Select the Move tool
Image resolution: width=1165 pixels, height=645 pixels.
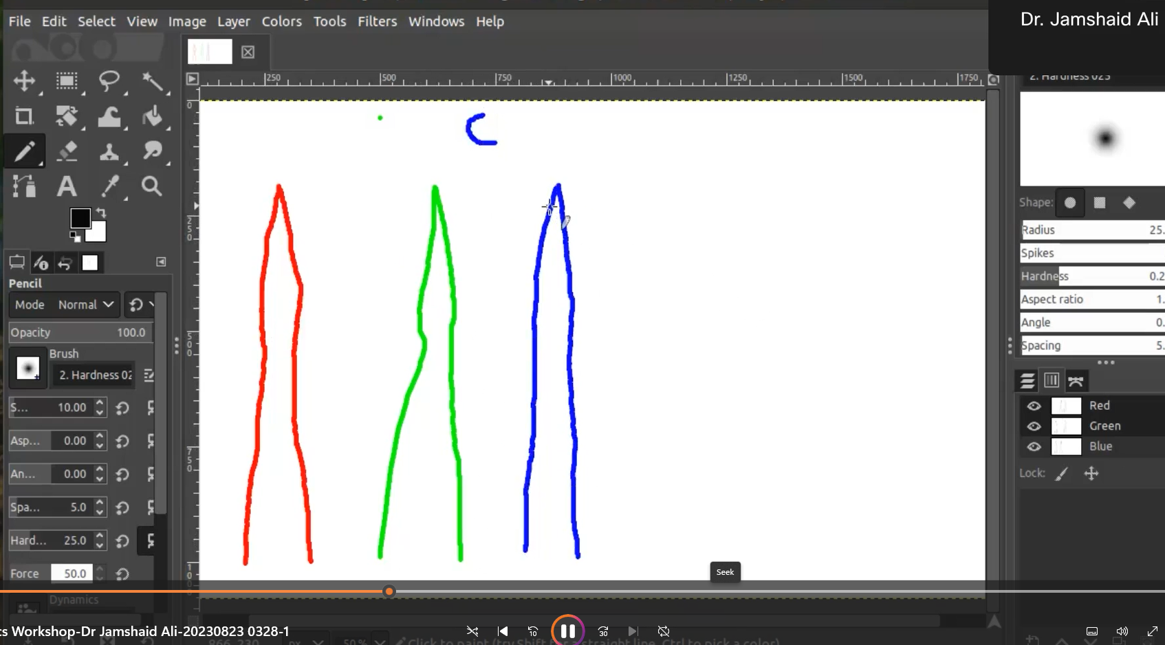24,80
